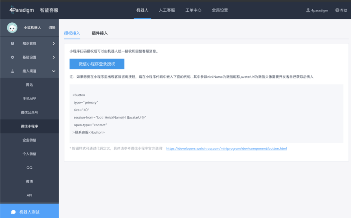The width and height of the screenshot is (351, 218).
Task: Click the 智能客服 product title
Action: click(x=49, y=10)
